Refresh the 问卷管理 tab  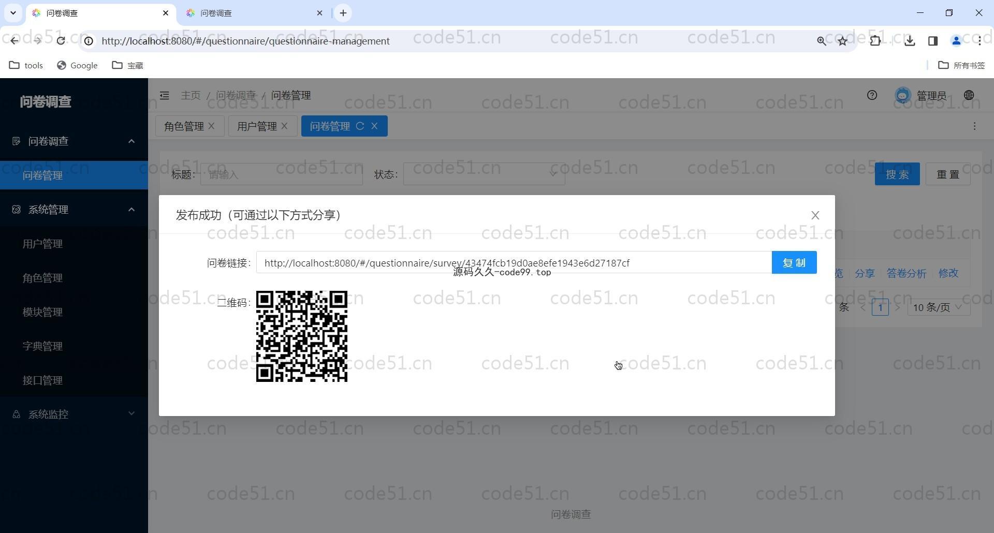(360, 126)
